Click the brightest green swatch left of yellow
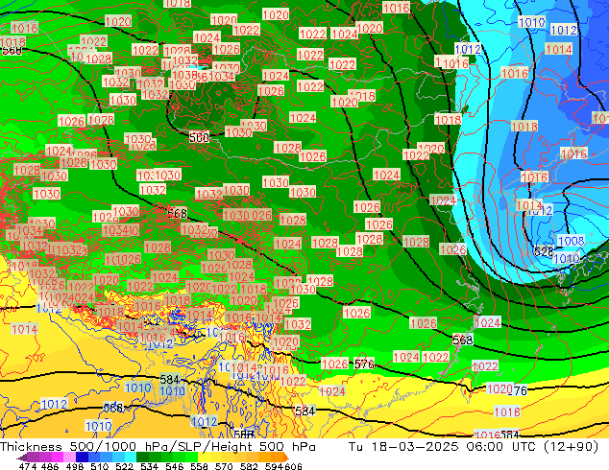The height and width of the screenshot is (470, 609). click(x=191, y=457)
